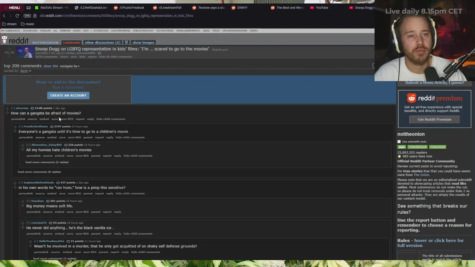Collapse rciccioni73's comment
Viewport: 475px width, 267px height.
(x=28, y=223)
